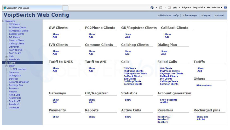
Task: Open PC2Phone Clients under Failed Calls section
Action: (x=170, y=71)
